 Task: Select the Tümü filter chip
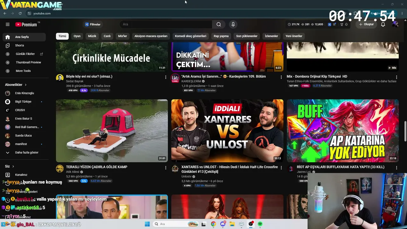coord(62,36)
